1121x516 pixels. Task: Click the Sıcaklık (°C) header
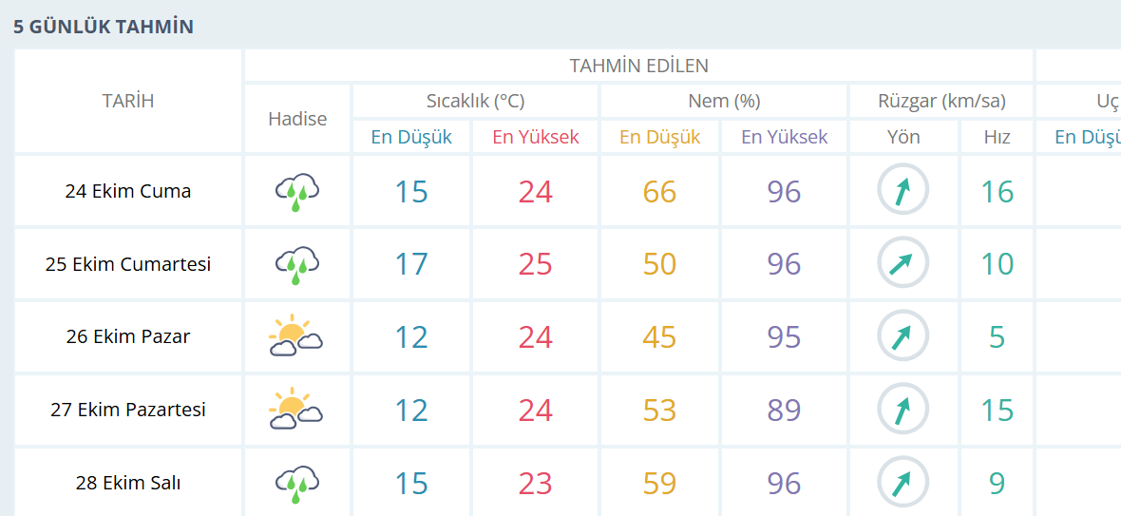coord(475,101)
